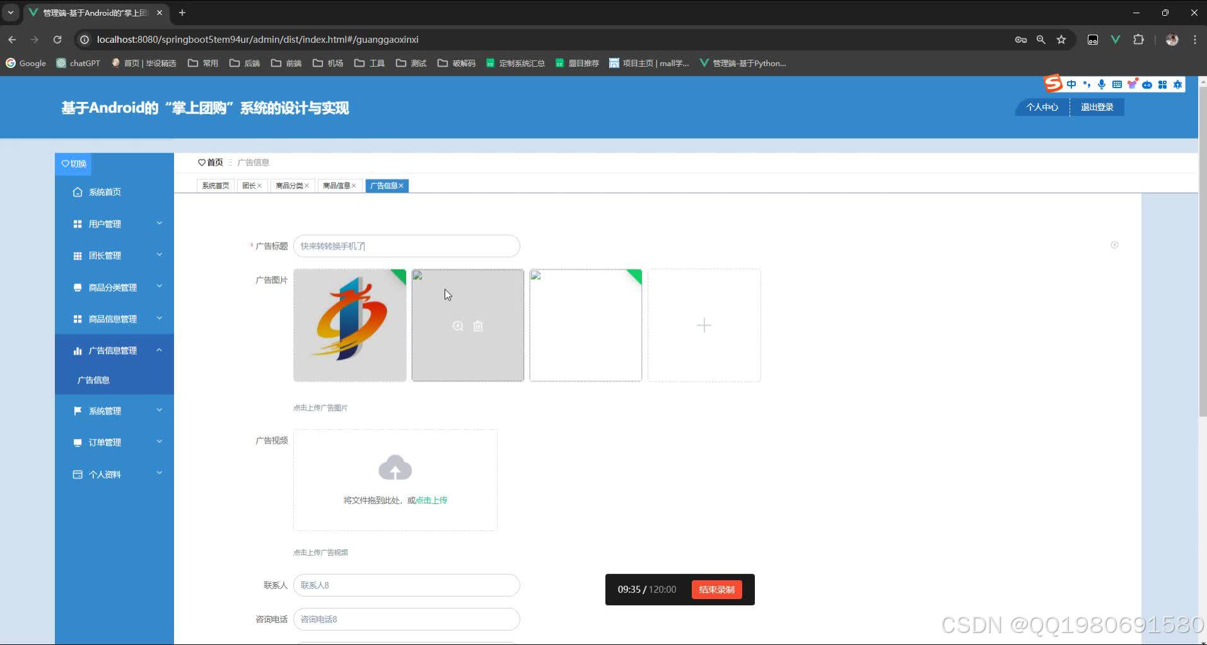Expand 订单管理 menu chevron
Viewport: 1207px width, 645px height.
tap(160, 441)
